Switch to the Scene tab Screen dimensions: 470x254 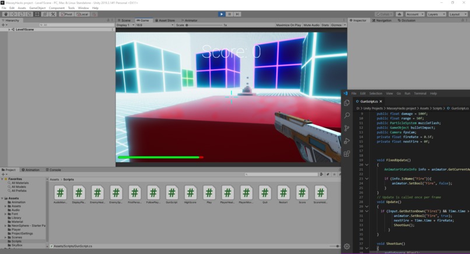(x=124, y=20)
